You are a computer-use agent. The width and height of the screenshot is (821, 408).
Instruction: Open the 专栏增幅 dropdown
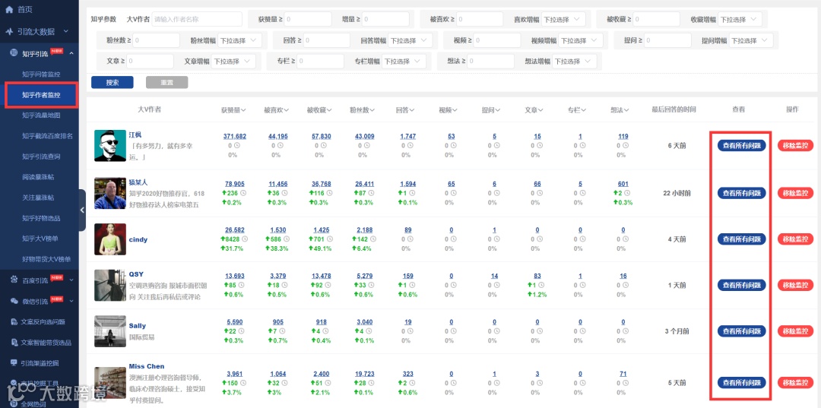tap(404, 62)
